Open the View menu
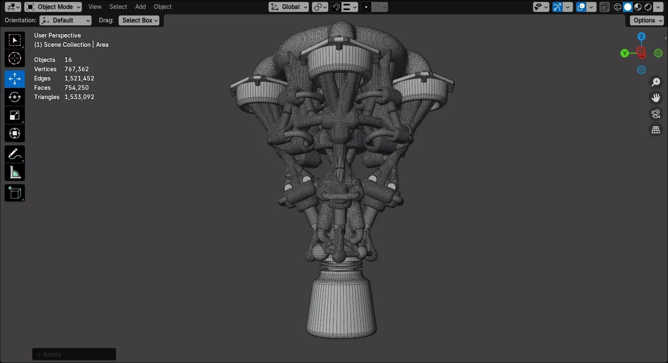The image size is (668, 363). [x=95, y=7]
